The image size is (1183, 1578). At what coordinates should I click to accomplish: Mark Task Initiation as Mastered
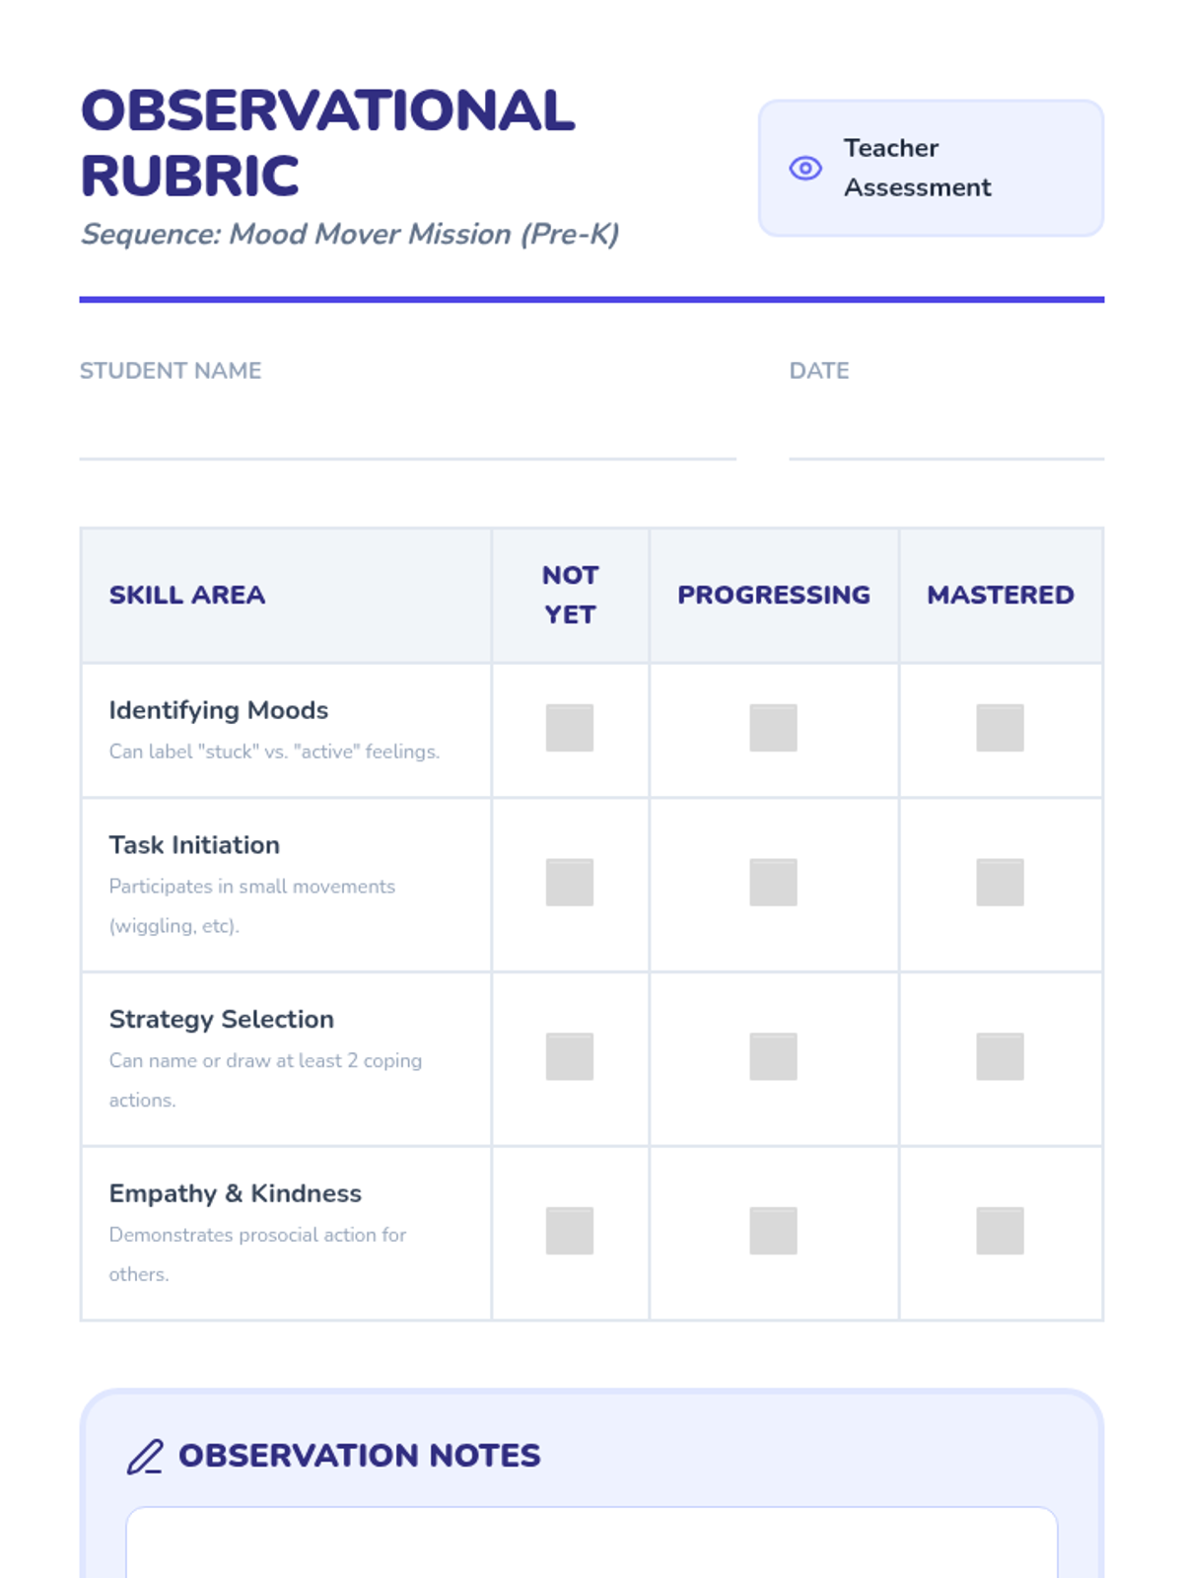point(1000,883)
